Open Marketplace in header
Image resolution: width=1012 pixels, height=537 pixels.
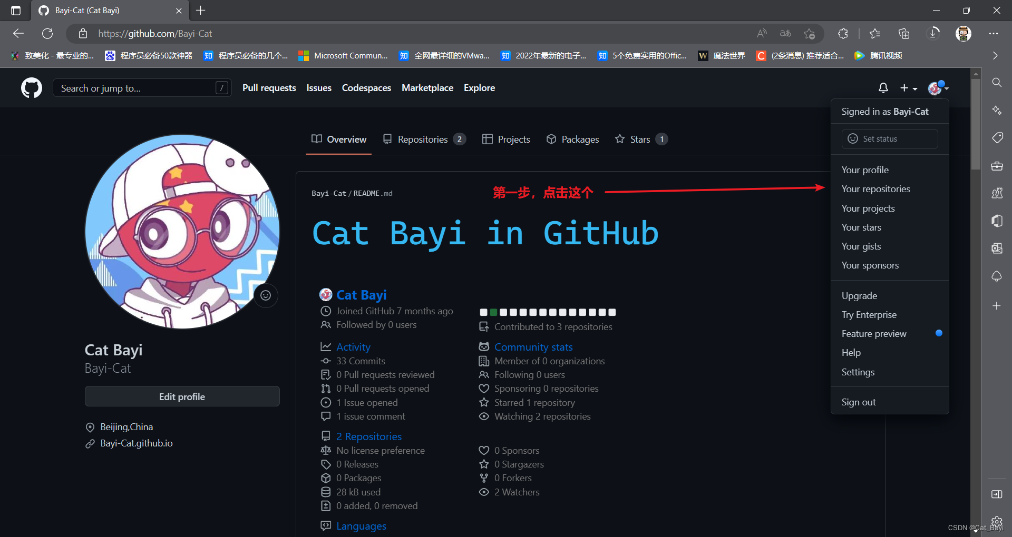pyautogui.click(x=427, y=88)
